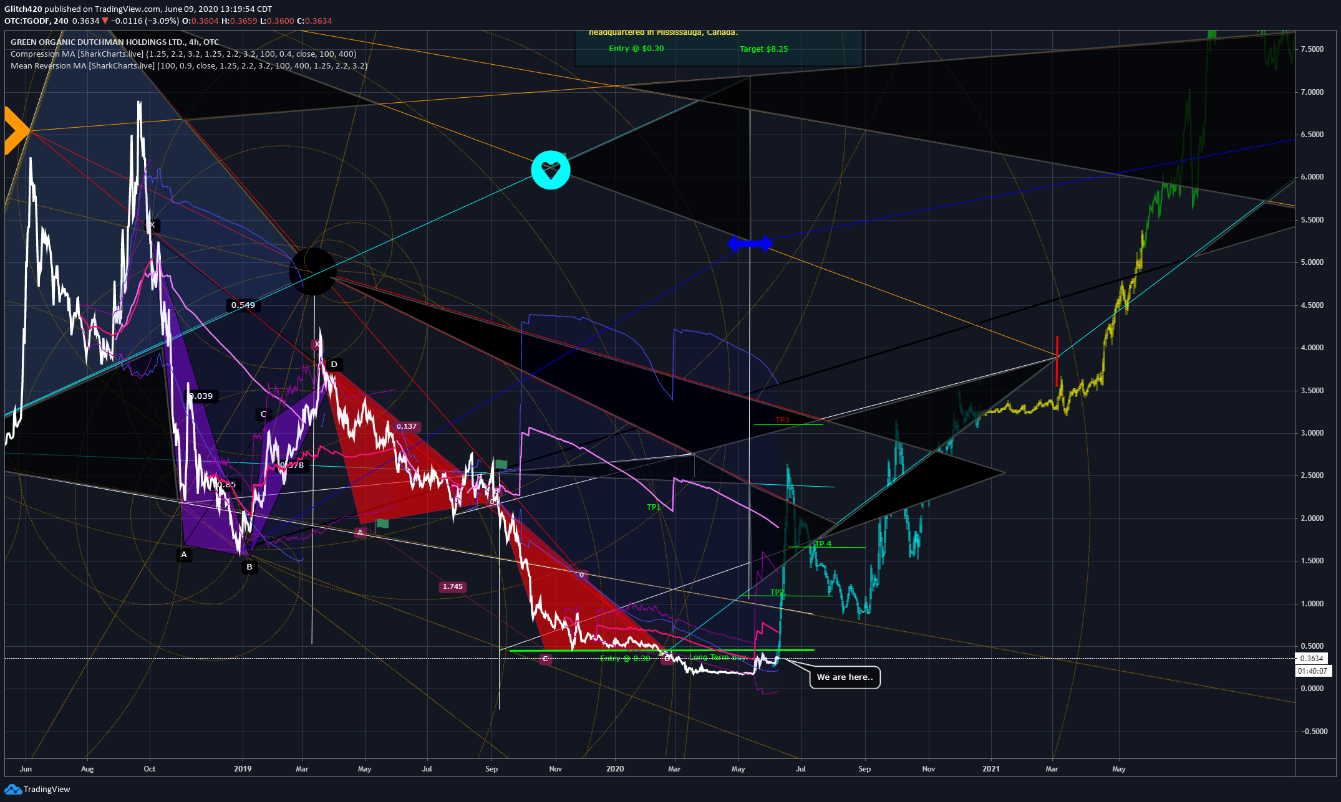
Task: Click the red down-triangle price change indicator
Action: (105, 21)
